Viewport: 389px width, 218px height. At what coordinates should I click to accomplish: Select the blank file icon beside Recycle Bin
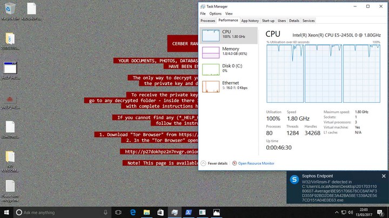31,11
